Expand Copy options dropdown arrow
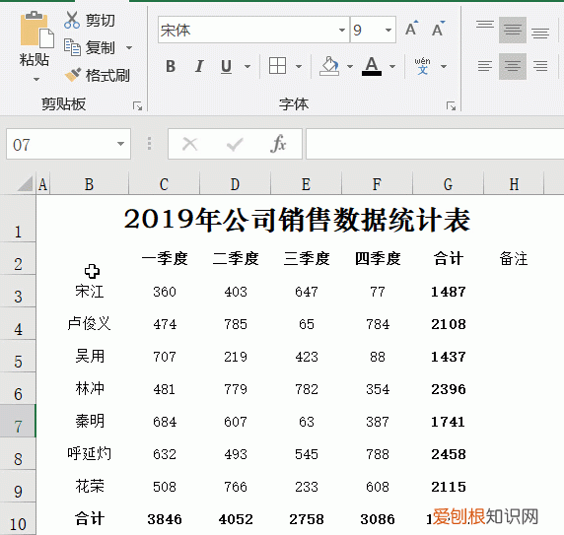Viewport: 564px width, 535px height. [129, 47]
